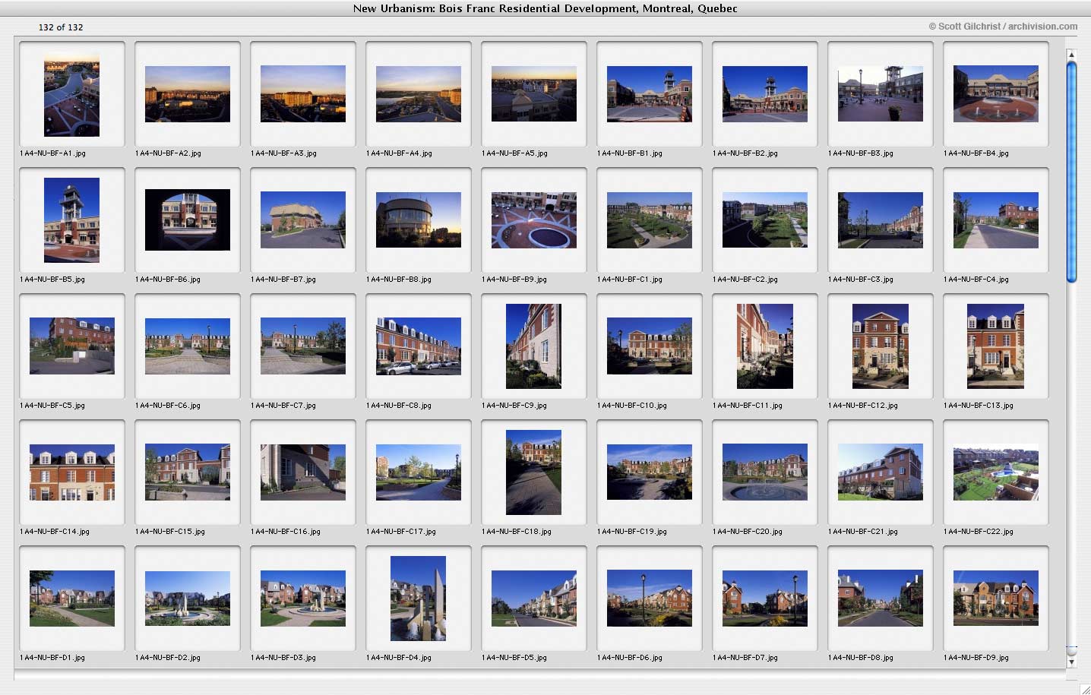This screenshot has width=1091, height=695.
Task: Click the blue vertical scrollbar thumb
Action: [1071, 172]
